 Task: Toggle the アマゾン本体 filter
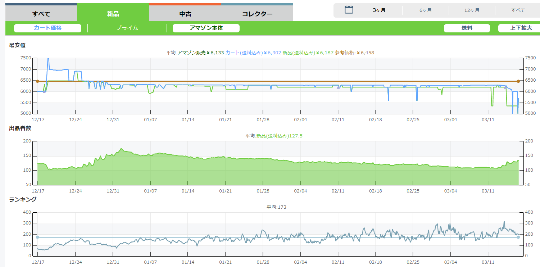click(206, 28)
